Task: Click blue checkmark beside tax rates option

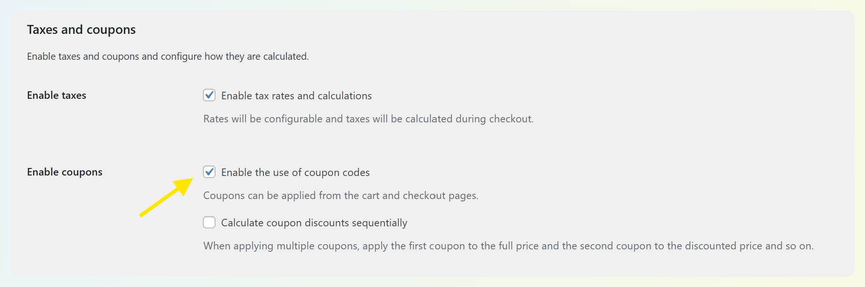Action: click(x=209, y=96)
